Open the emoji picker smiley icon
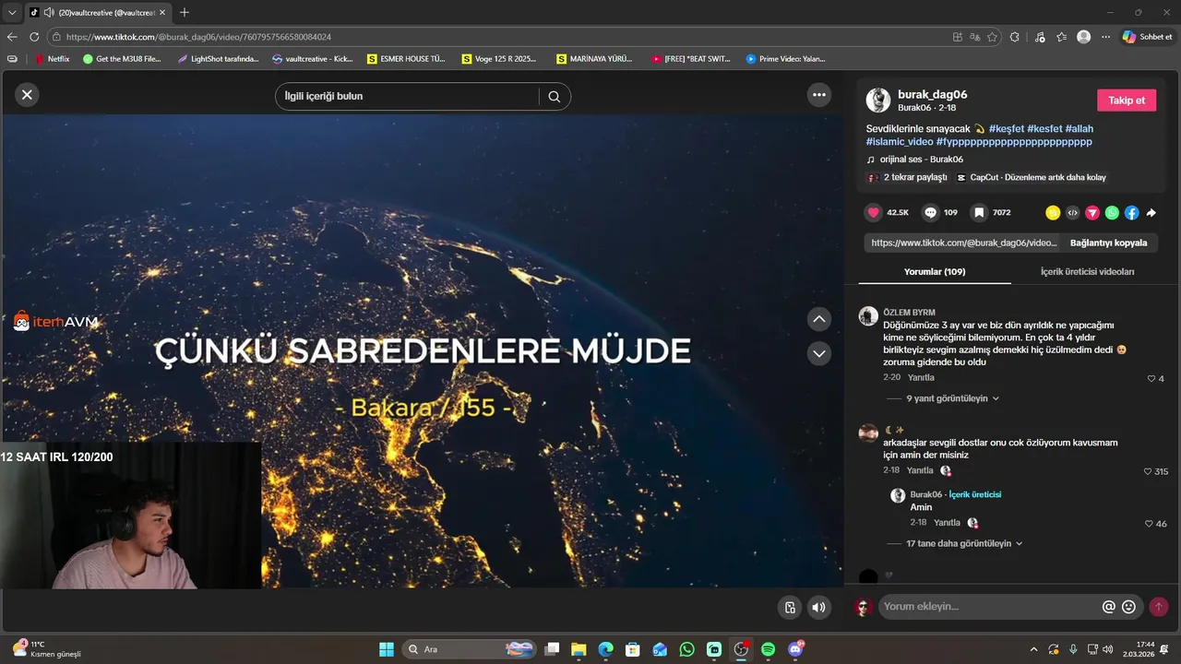Screen dimensions: 1181x664 pos(1128,607)
